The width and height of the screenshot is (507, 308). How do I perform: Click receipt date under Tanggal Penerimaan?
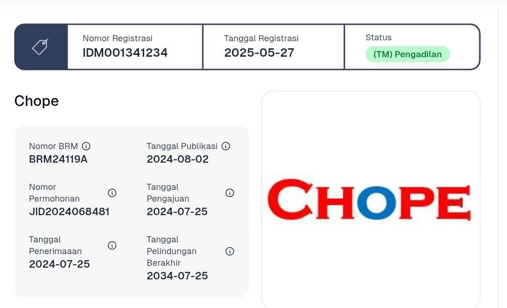(x=60, y=264)
